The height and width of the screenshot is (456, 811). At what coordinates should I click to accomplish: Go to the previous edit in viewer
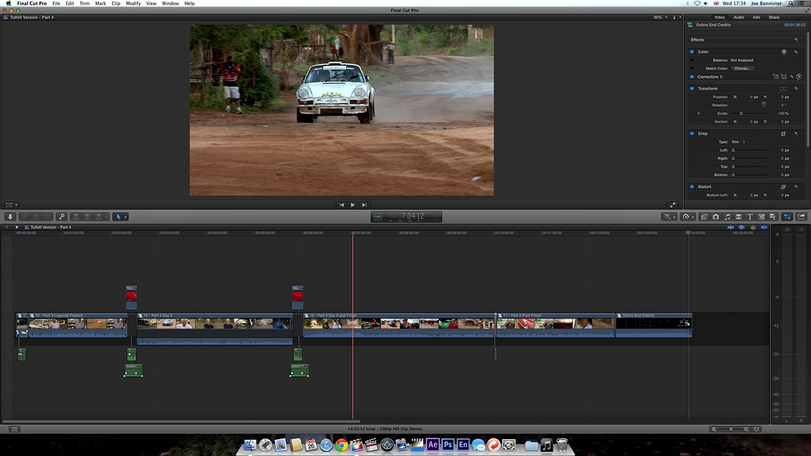tap(342, 205)
